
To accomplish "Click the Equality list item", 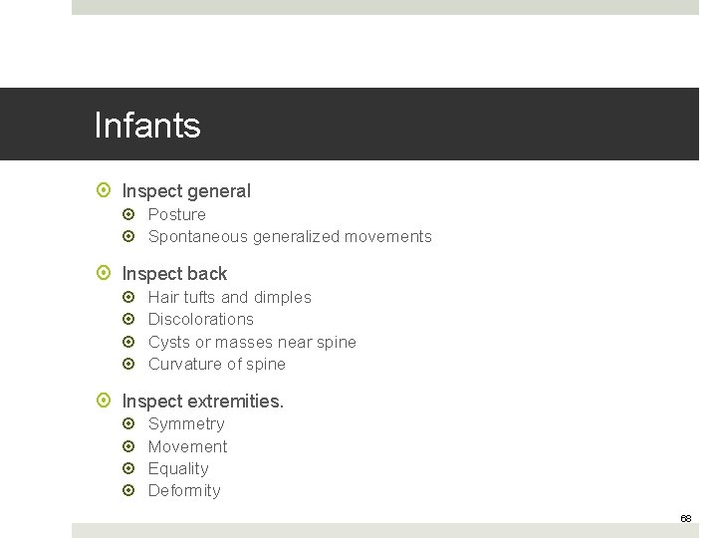I will (x=178, y=469).
